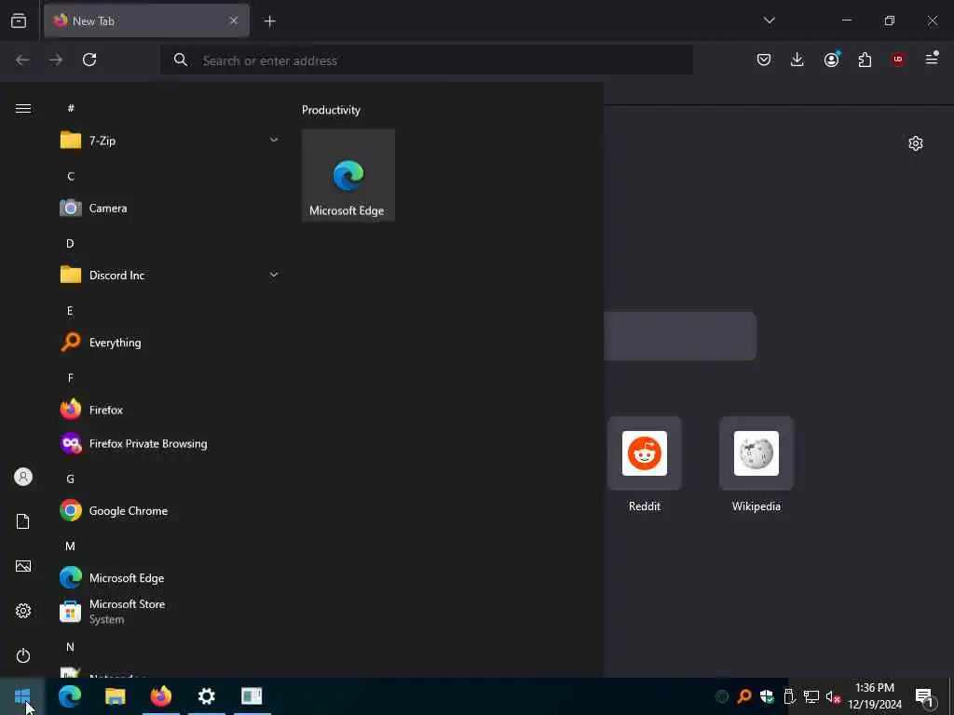Switch to Firefox on the taskbar
The image size is (954, 715).
coord(161,696)
